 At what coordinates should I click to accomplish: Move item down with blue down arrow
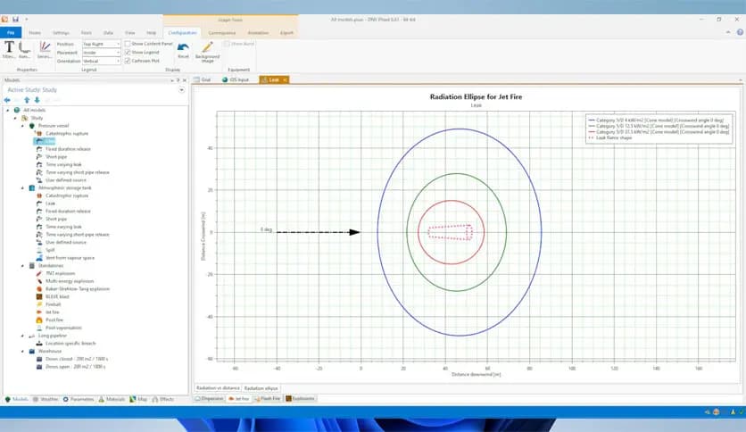[x=37, y=100]
